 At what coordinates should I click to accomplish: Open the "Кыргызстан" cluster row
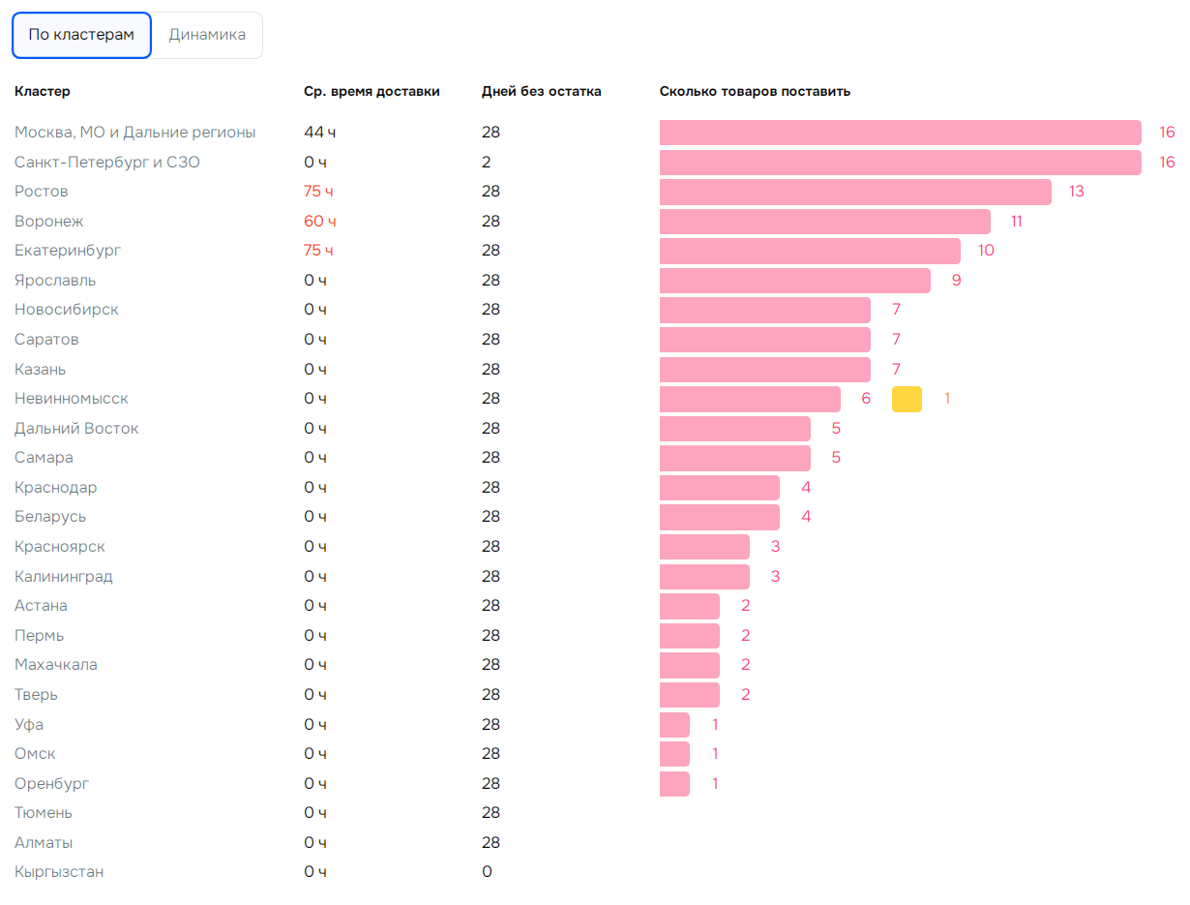(59, 872)
